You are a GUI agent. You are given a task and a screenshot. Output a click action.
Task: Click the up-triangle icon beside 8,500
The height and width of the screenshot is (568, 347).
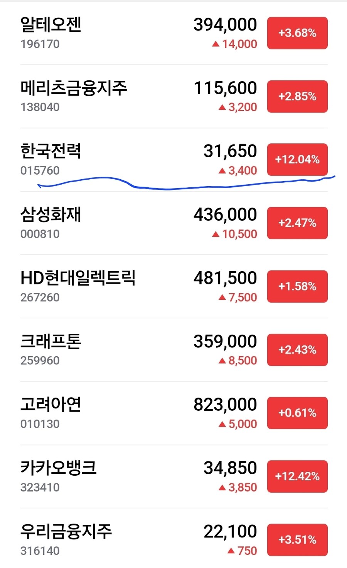pyautogui.click(x=222, y=361)
